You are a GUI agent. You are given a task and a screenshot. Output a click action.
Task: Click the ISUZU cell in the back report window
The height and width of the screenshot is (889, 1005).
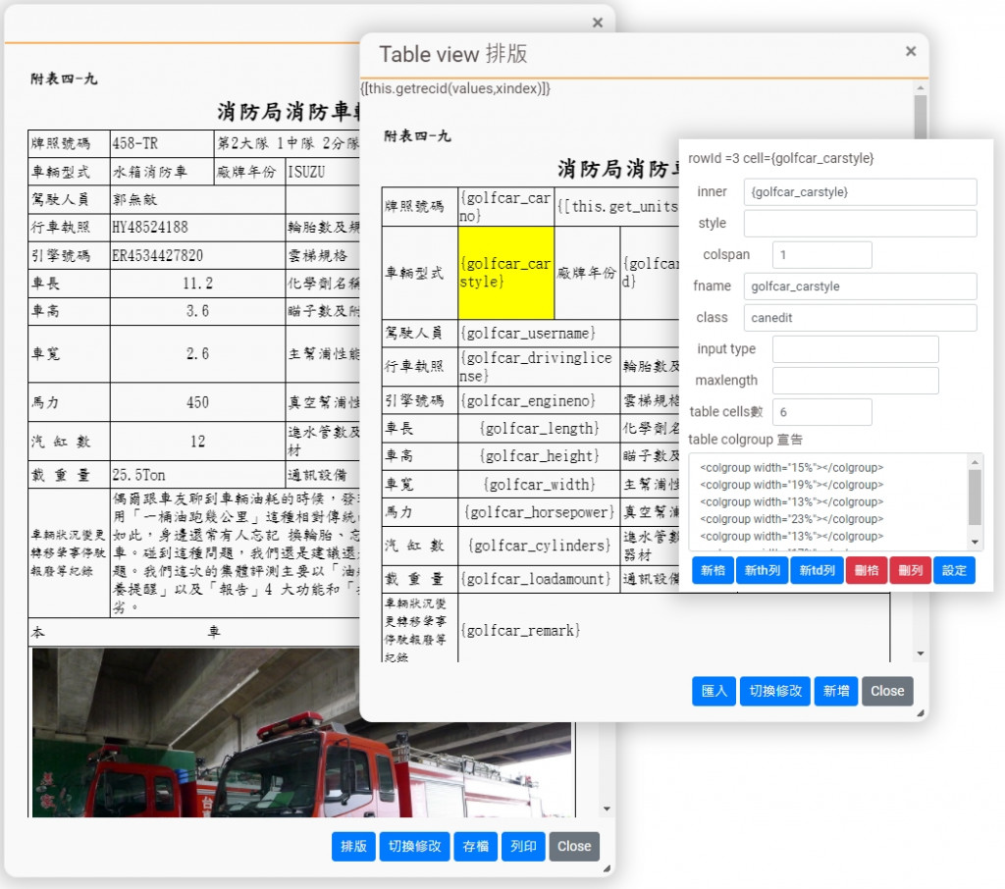pos(322,172)
